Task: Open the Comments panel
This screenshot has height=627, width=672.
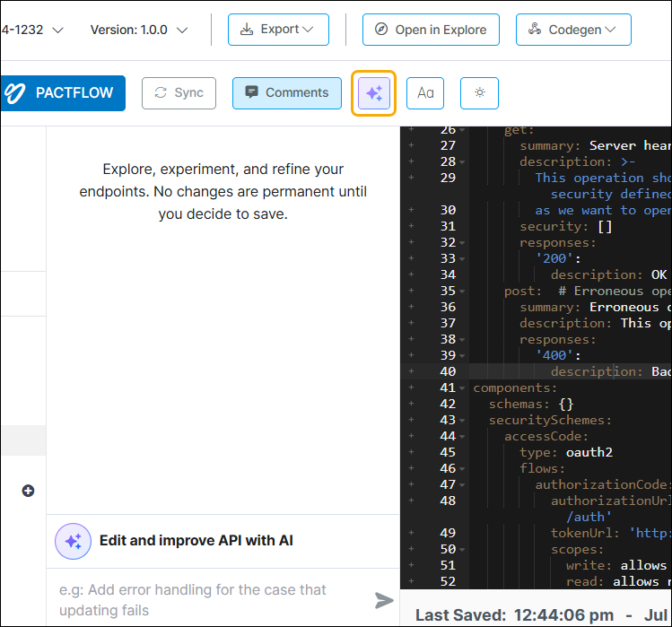Action: pos(287,93)
